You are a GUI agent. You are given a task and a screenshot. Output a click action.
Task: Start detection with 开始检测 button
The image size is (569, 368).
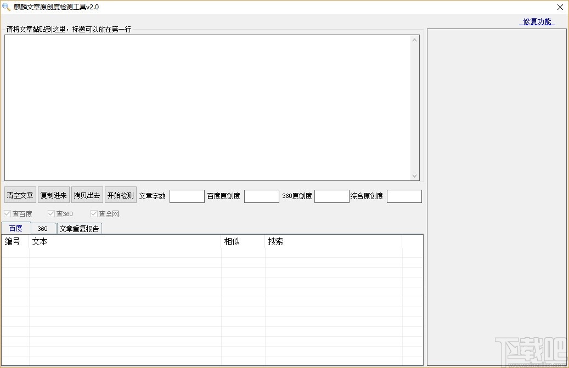point(121,195)
